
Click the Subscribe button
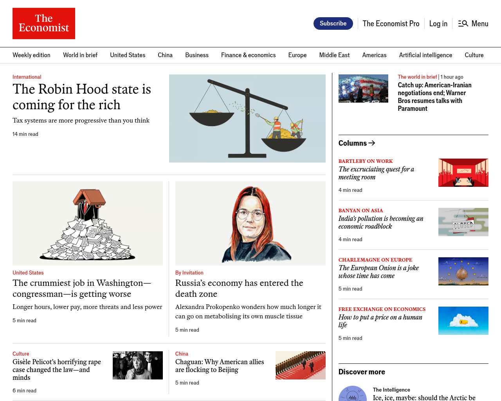point(333,23)
